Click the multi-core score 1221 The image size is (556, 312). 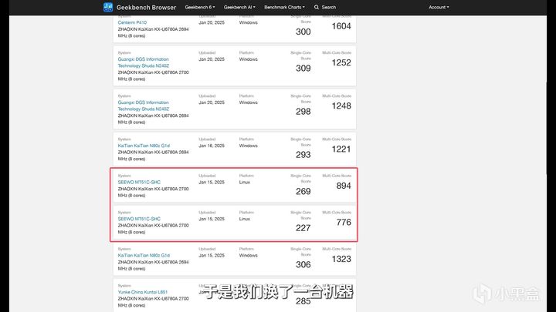click(341, 149)
